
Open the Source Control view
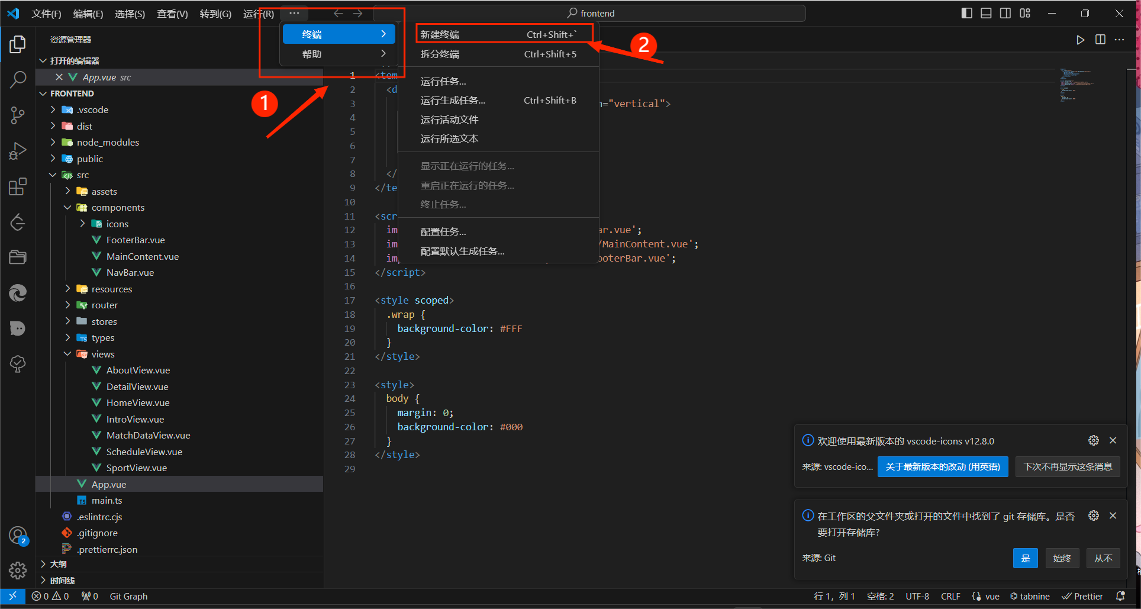click(x=18, y=115)
